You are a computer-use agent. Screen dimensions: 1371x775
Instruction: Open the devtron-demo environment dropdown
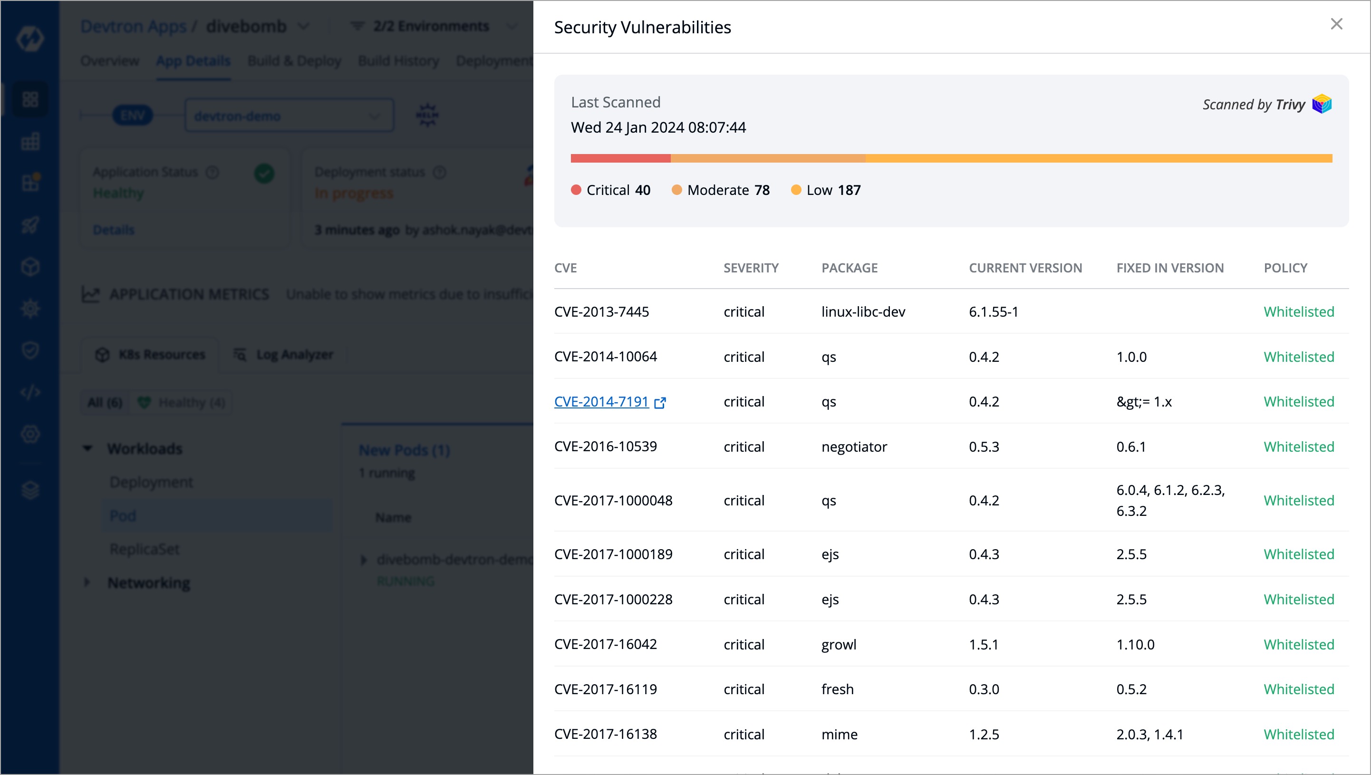pyautogui.click(x=289, y=116)
